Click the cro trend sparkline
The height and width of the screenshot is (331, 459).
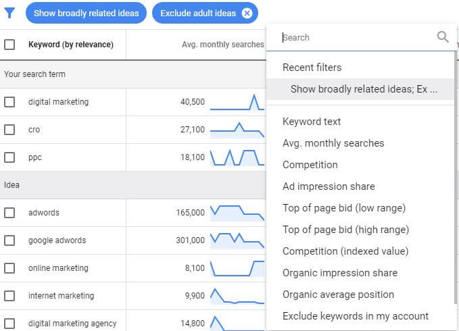pyautogui.click(x=237, y=130)
